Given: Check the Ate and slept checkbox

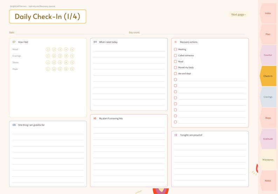Looking at the screenshot, I should click(175, 73).
